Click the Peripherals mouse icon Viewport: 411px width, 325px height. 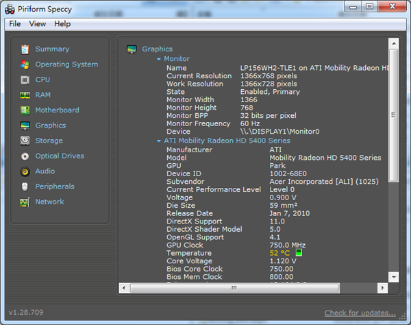(25, 186)
